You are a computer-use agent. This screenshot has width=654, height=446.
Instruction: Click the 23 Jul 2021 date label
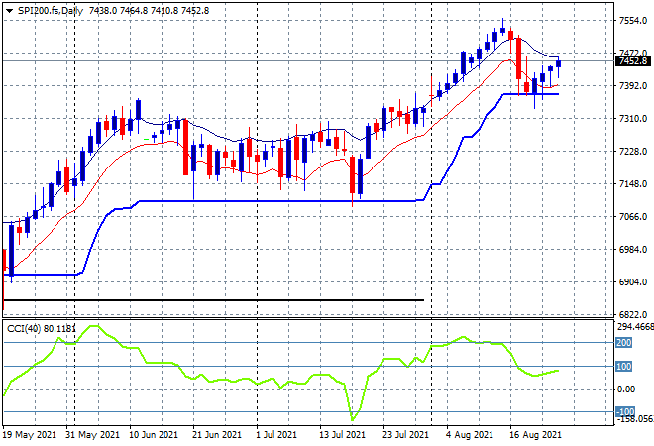pos(405,435)
